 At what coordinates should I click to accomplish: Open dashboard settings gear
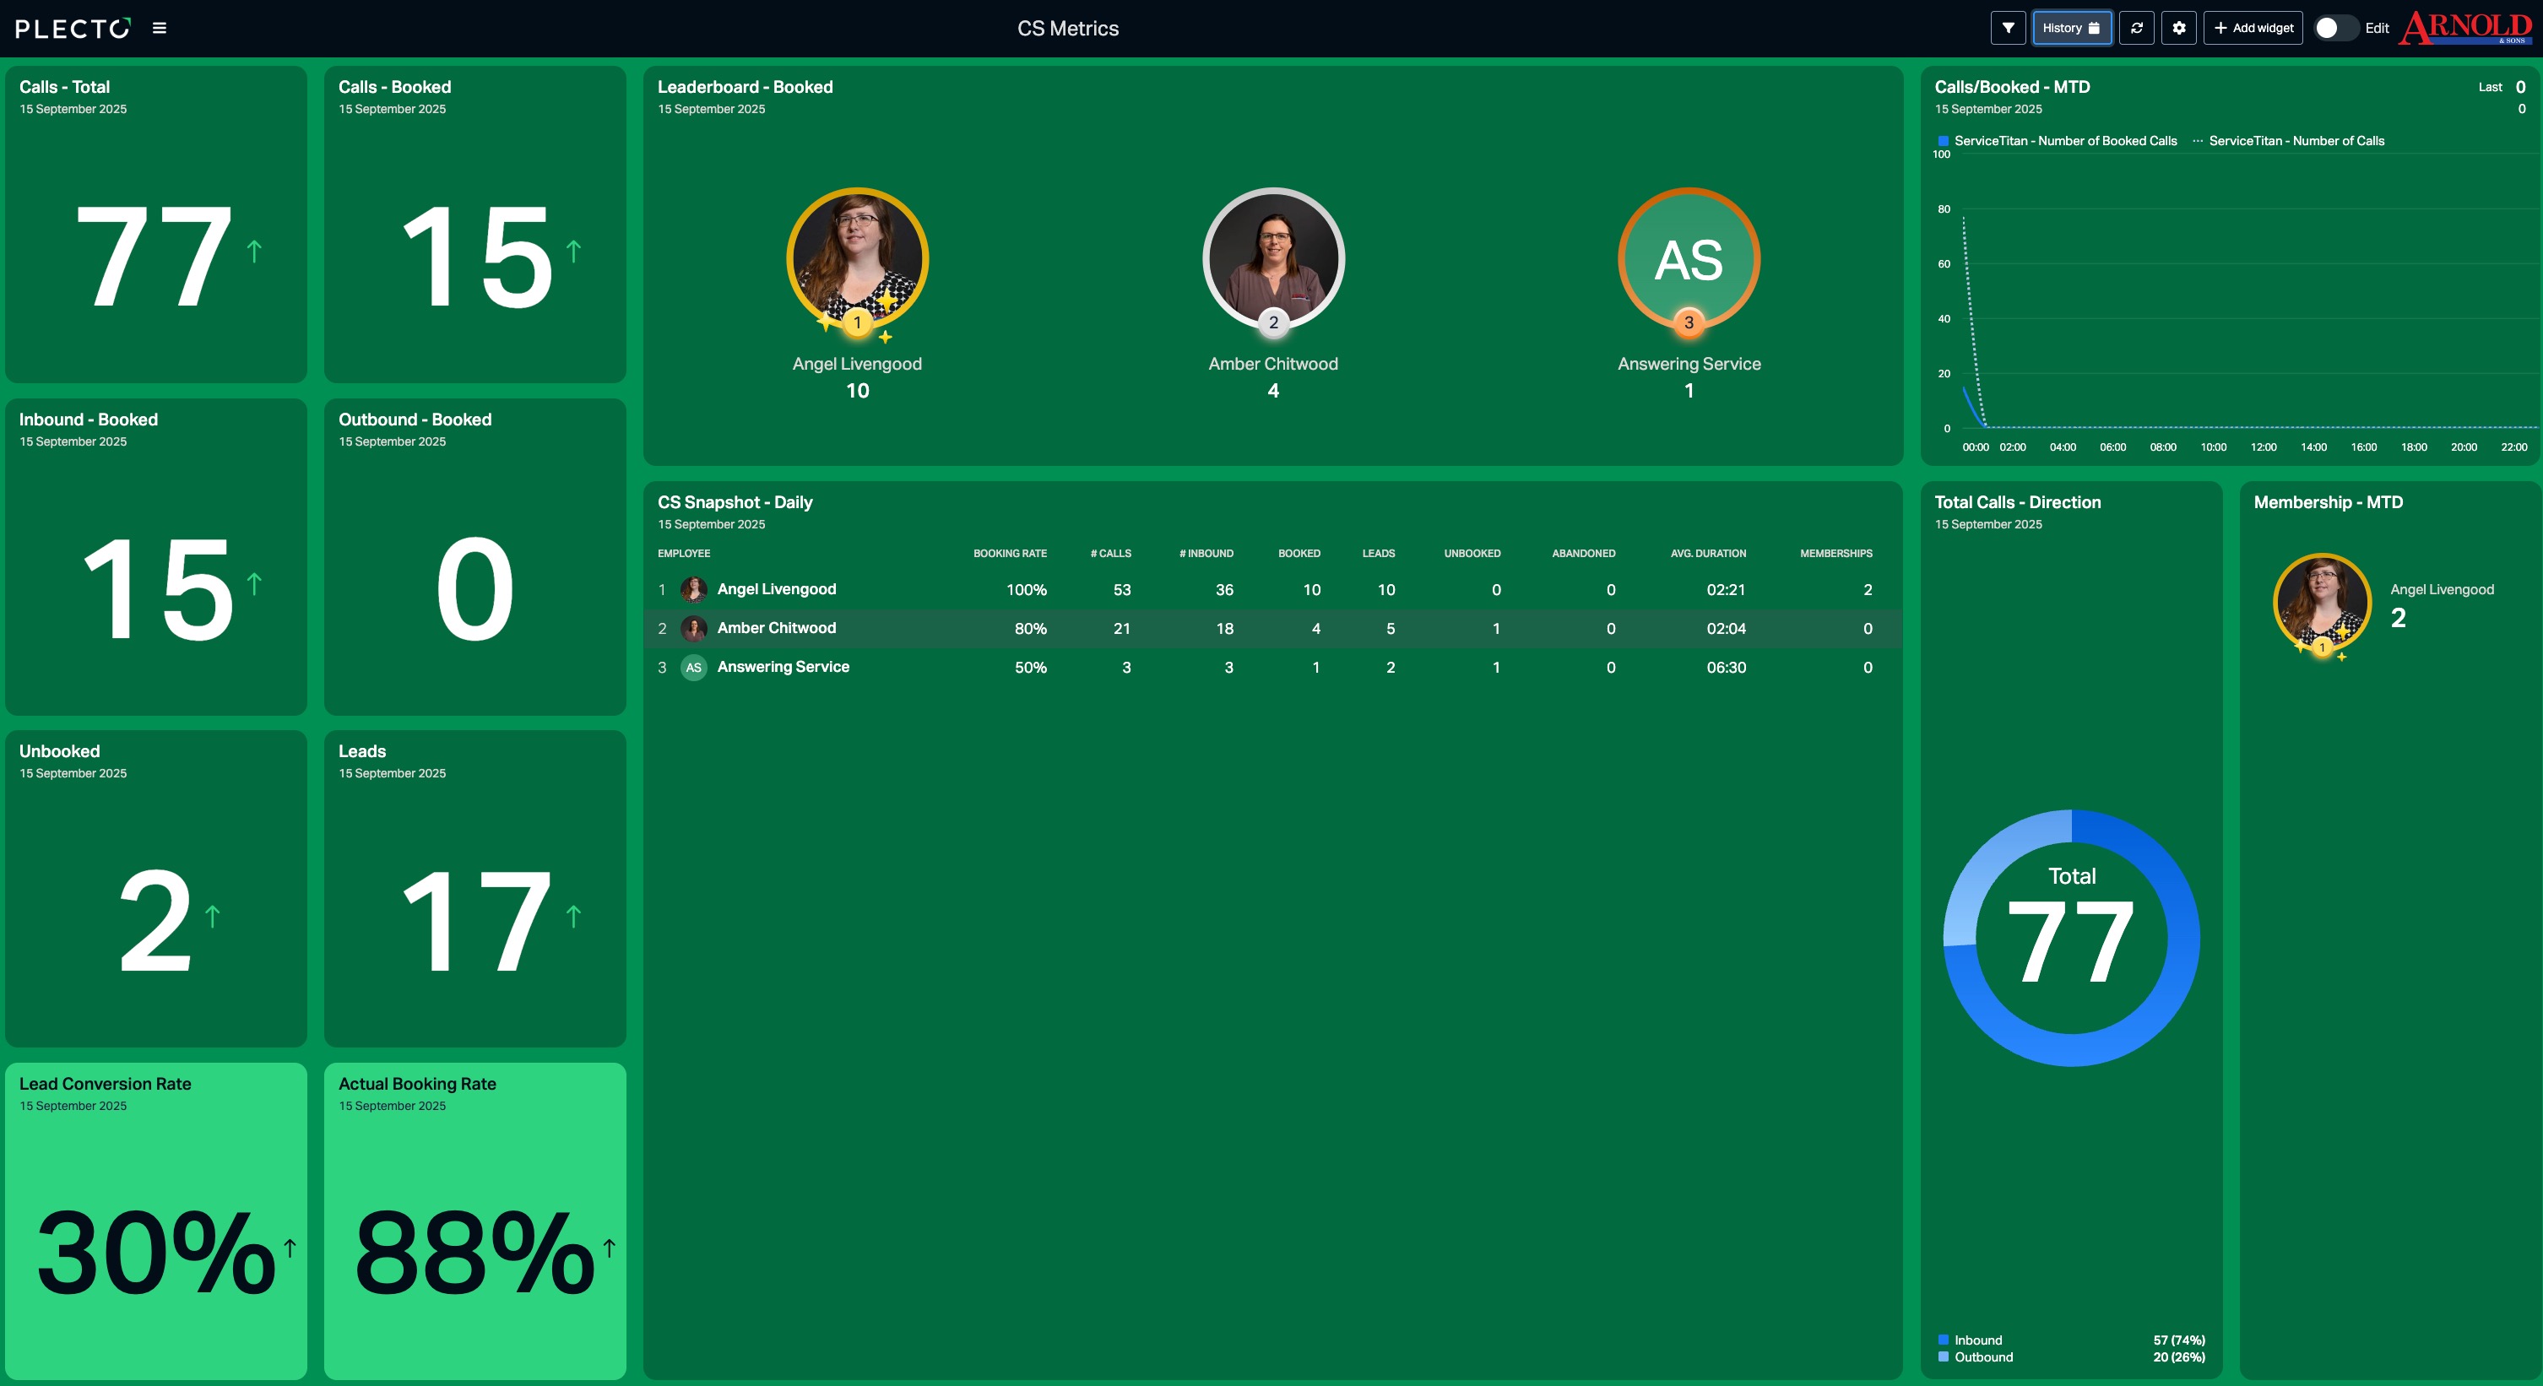(x=2179, y=28)
